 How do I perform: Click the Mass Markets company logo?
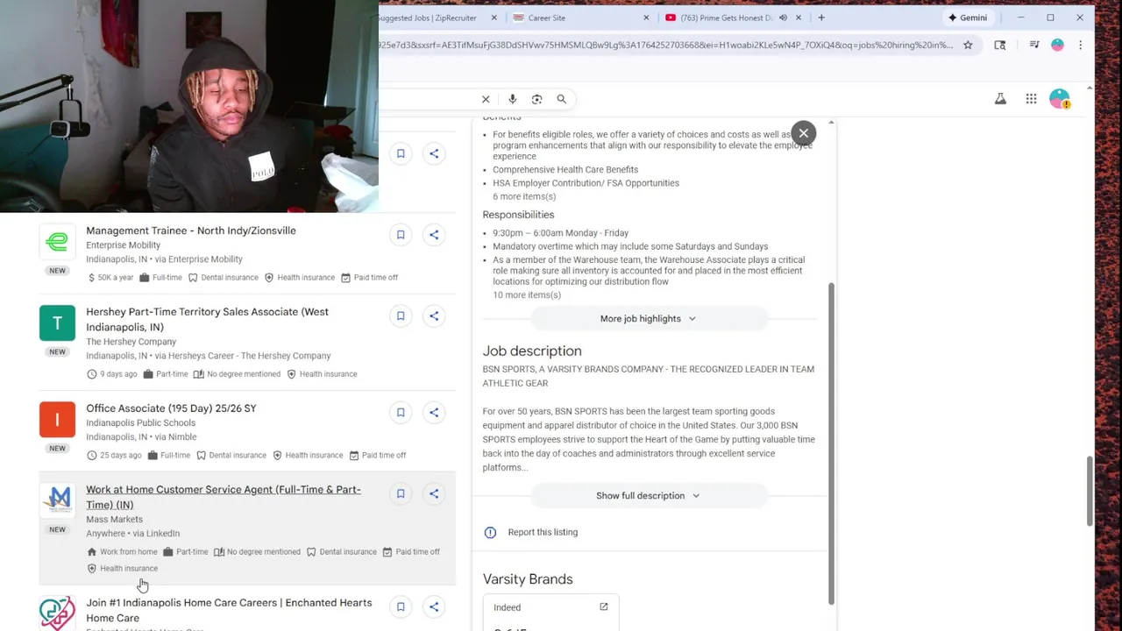tap(57, 500)
